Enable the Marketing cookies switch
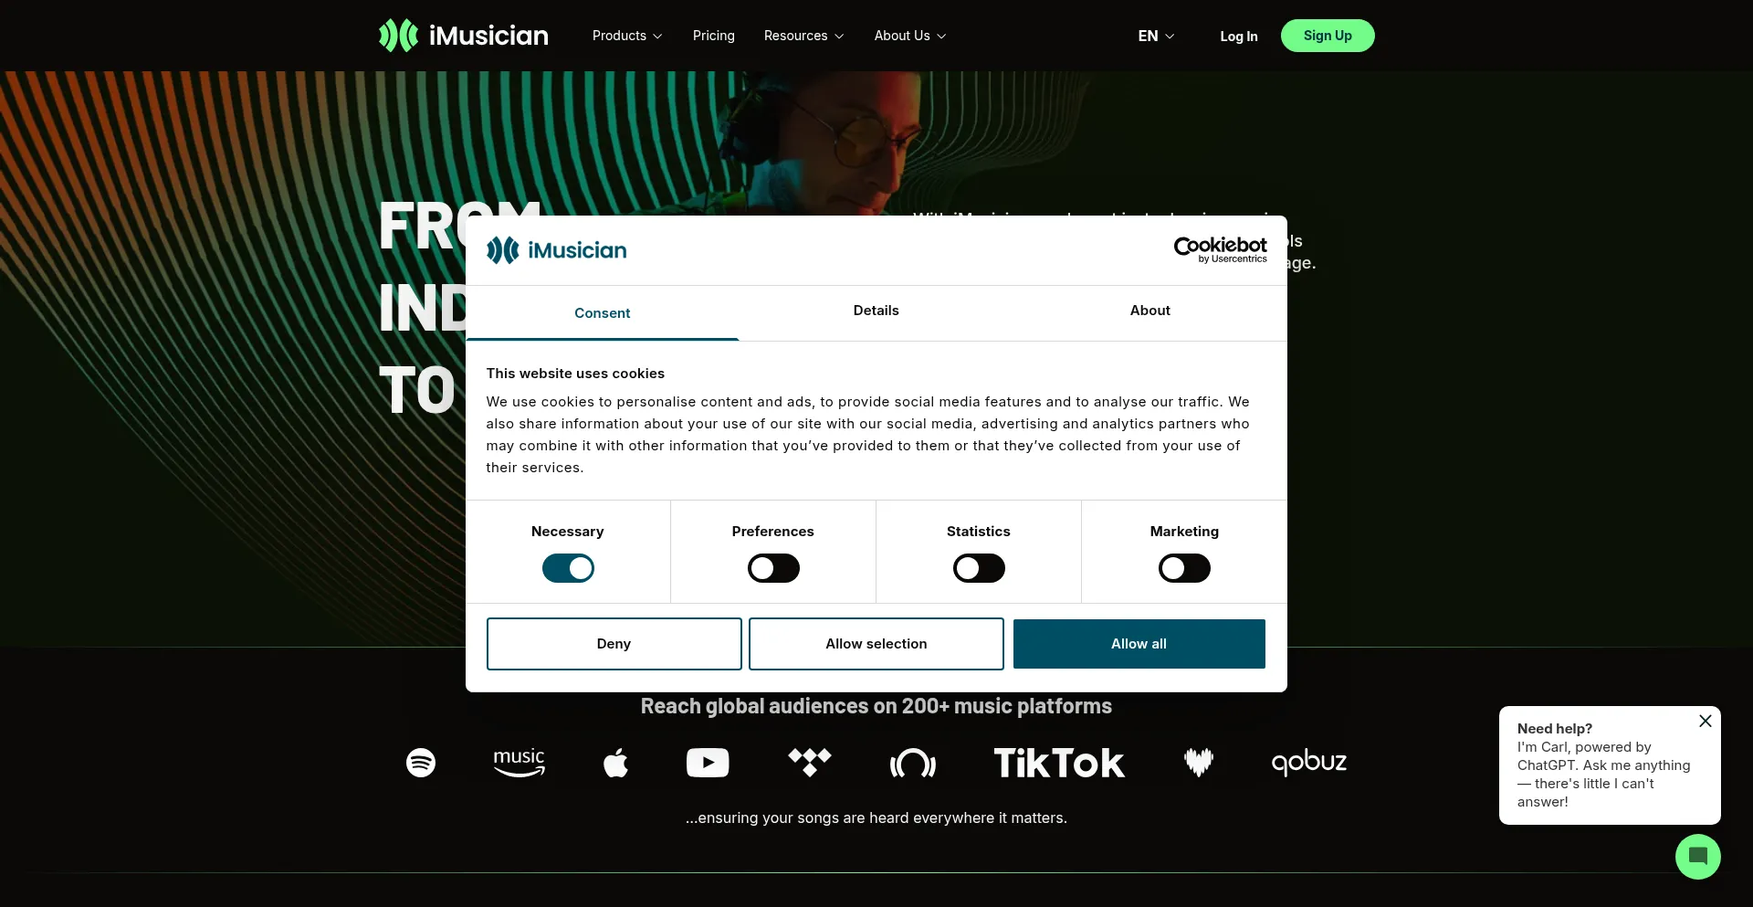Viewport: 1753px width, 907px height. [1184, 568]
